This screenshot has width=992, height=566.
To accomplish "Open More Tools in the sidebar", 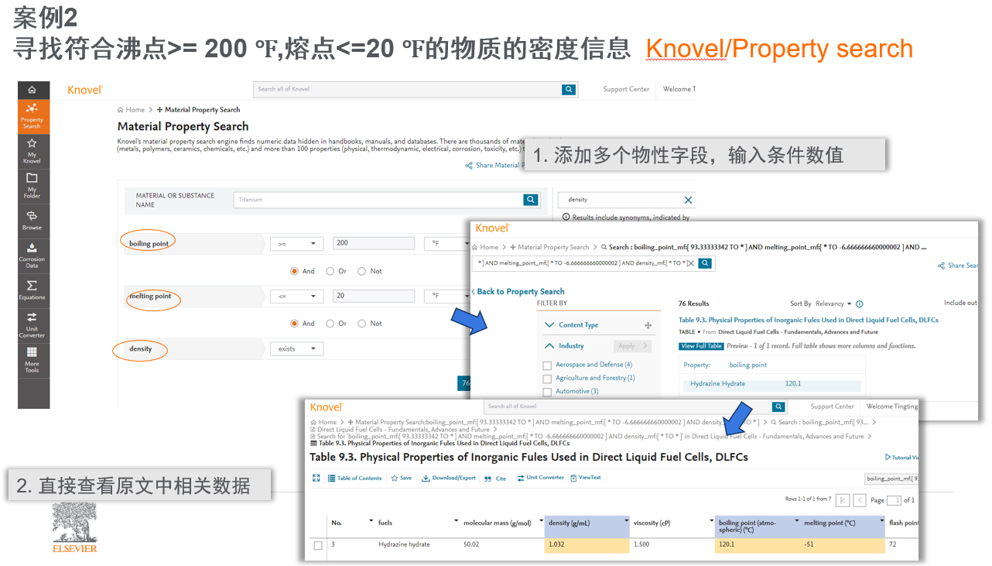I will pyautogui.click(x=32, y=360).
